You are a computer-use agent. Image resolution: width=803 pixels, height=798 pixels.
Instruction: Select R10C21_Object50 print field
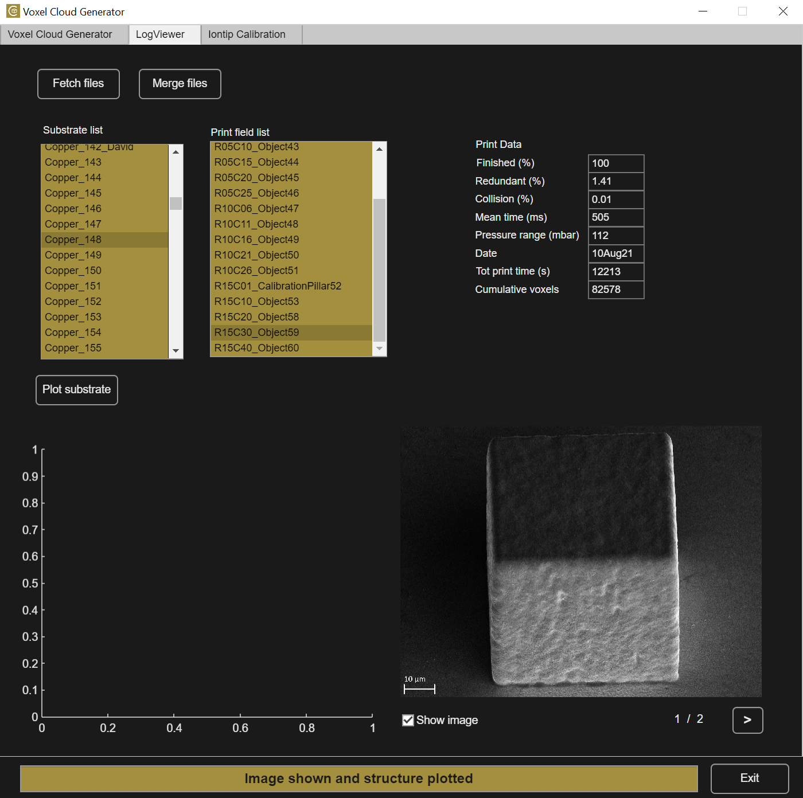pos(291,255)
